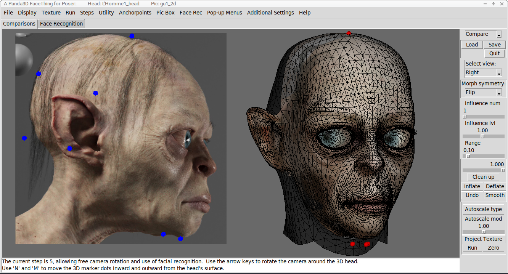Click the 'Morph symmetry:' label
This screenshot has height=274, width=508.
[483, 83]
